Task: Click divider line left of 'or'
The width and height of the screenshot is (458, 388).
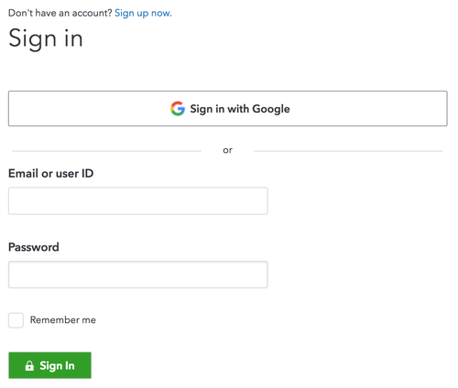Action: click(x=106, y=151)
